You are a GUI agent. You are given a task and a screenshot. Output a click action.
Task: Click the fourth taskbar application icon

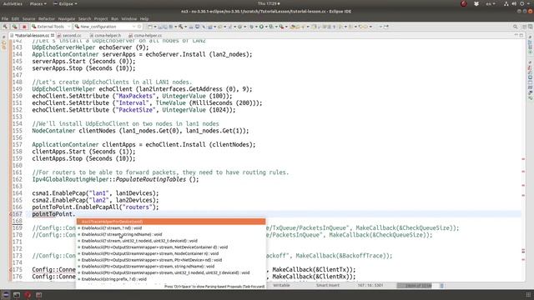point(38,295)
